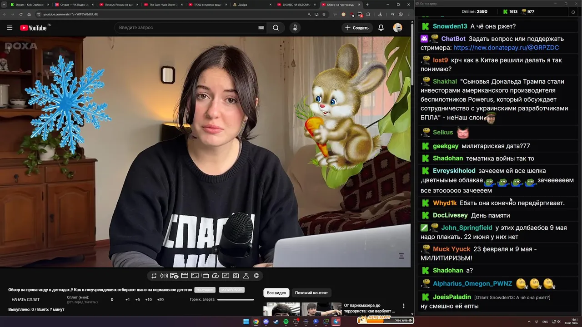
Task: Switch to the Stream - Kick Dashboard tab
Action: (29, 5)
